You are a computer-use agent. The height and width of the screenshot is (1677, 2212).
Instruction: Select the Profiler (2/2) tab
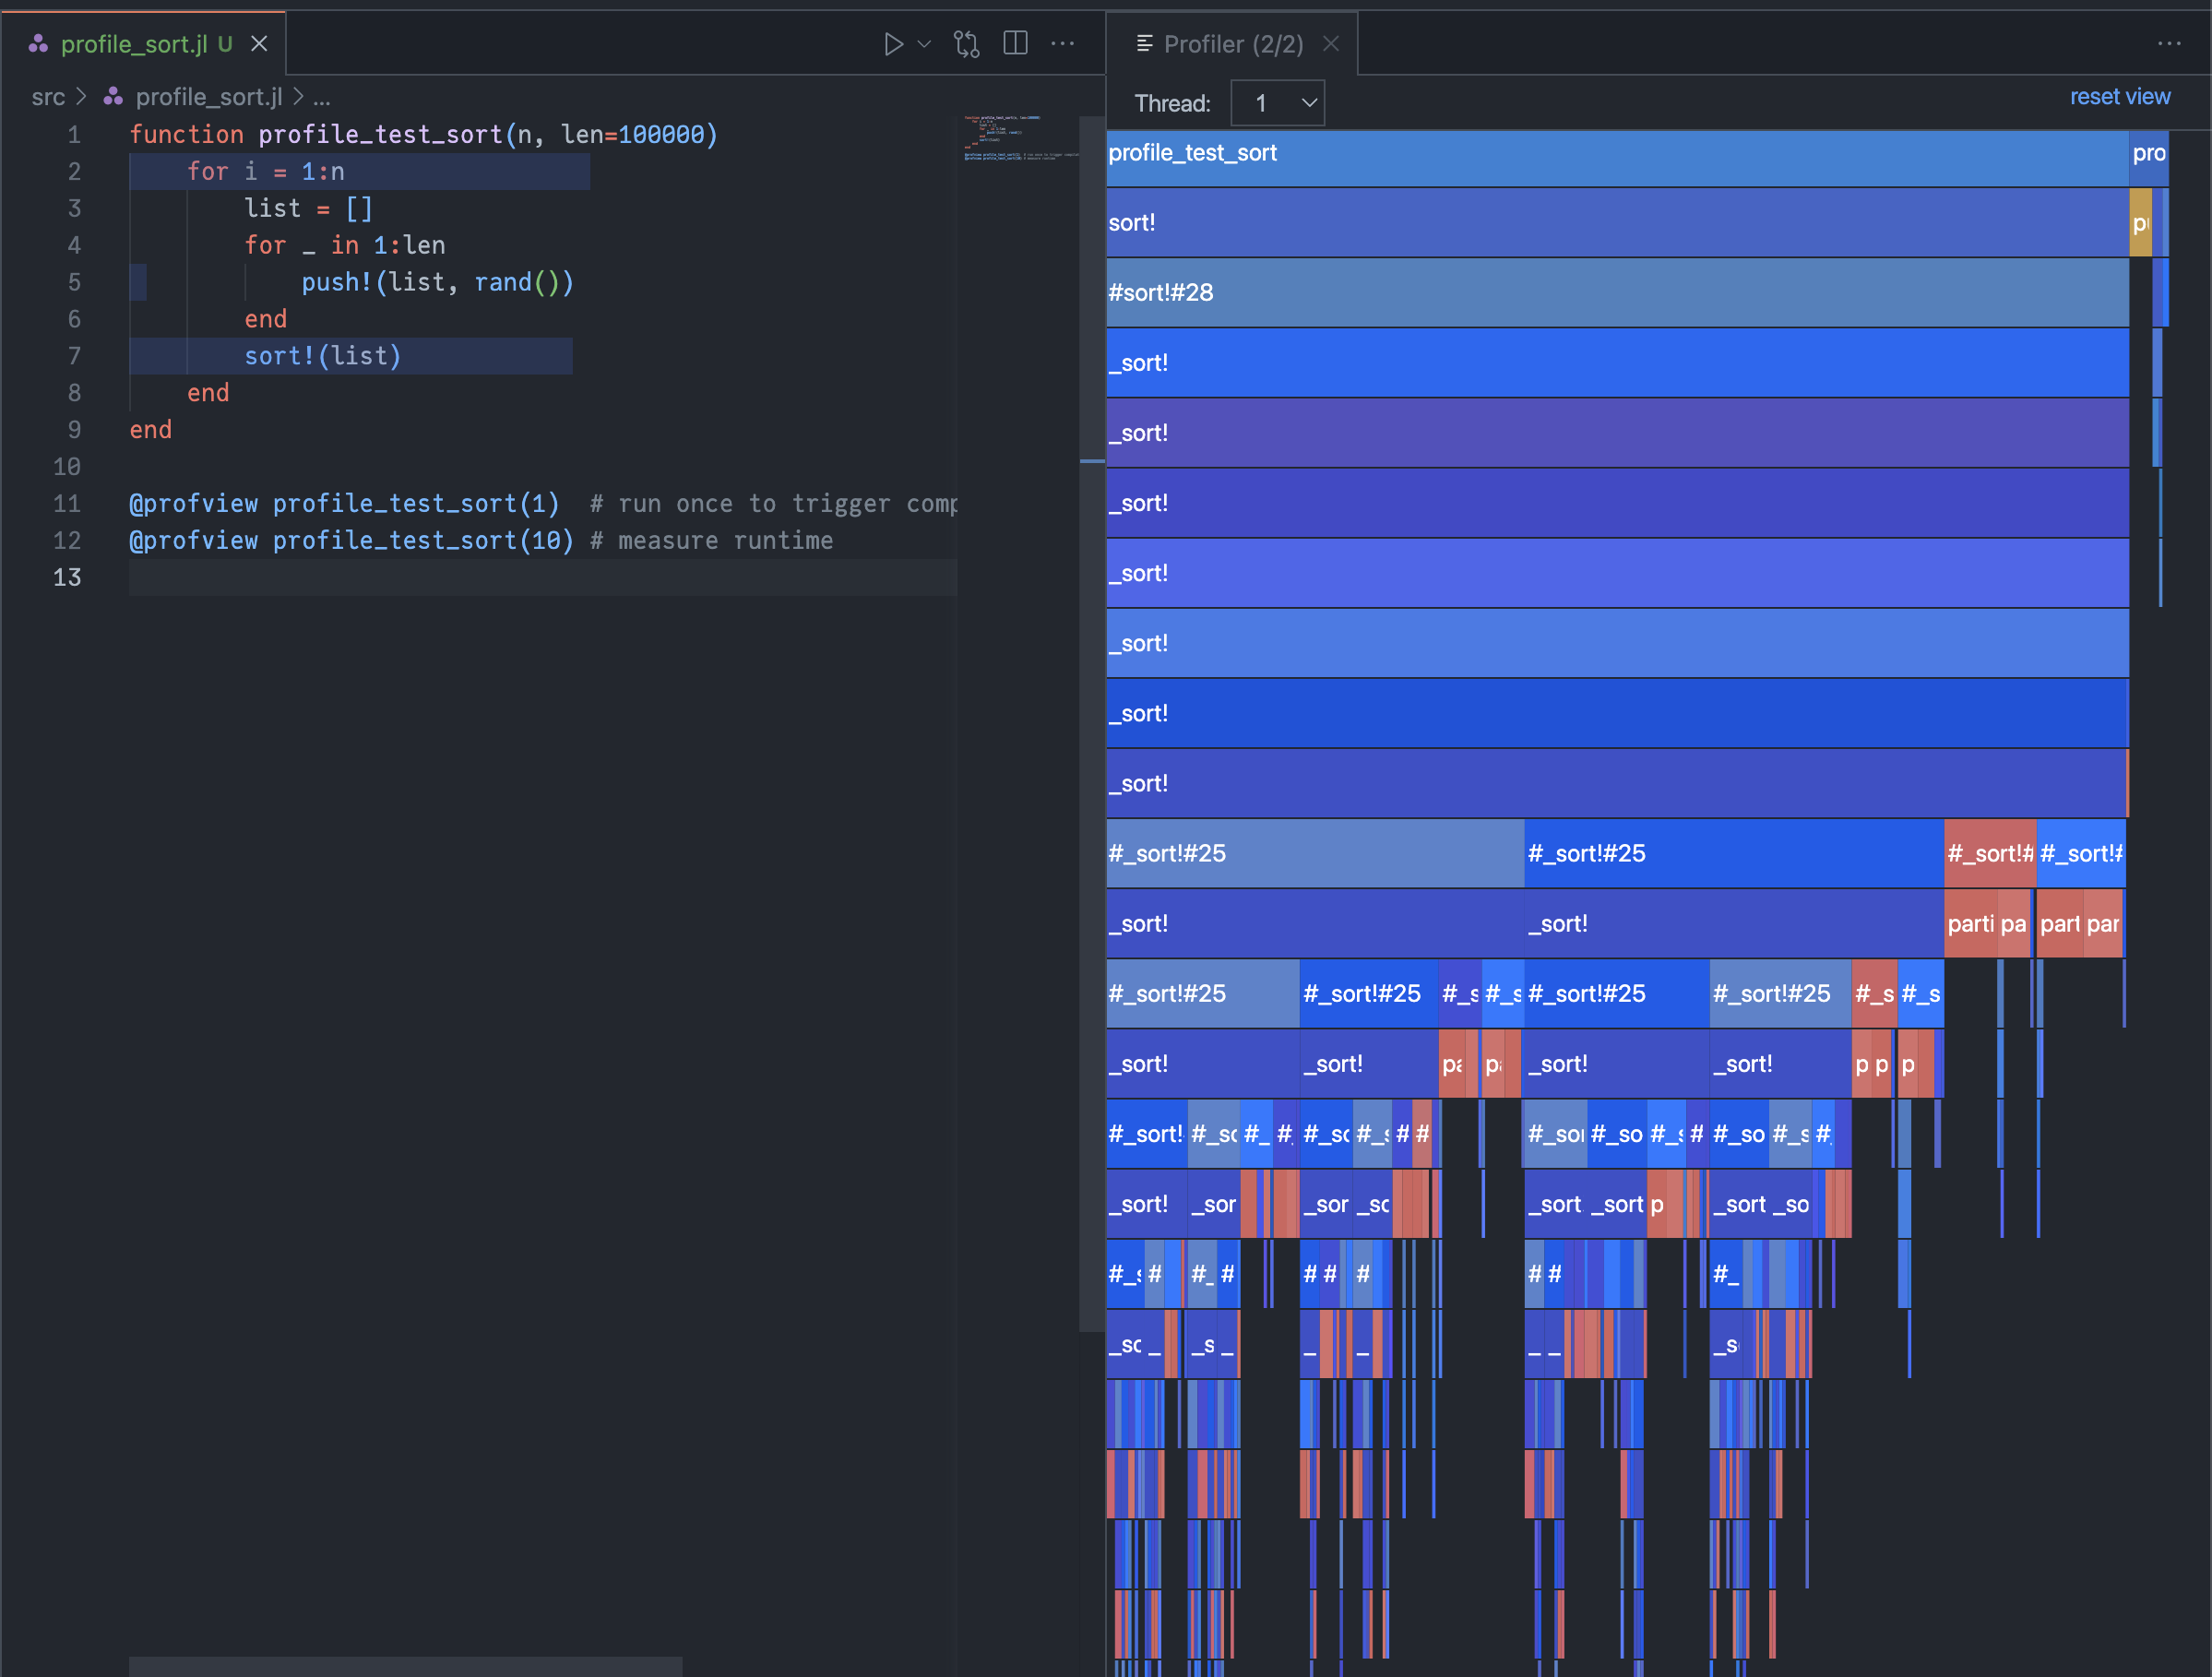click(1232, 44)
